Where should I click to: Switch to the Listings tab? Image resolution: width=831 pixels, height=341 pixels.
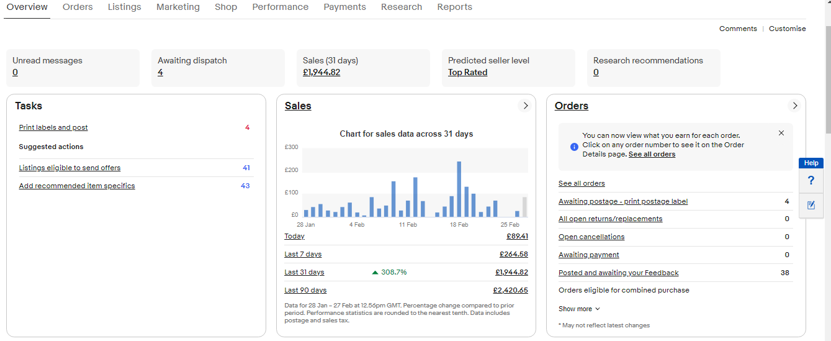[124, 7]
